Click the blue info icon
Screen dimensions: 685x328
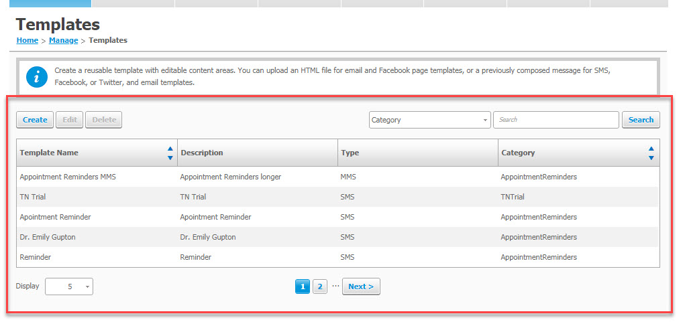click(37, 77)
